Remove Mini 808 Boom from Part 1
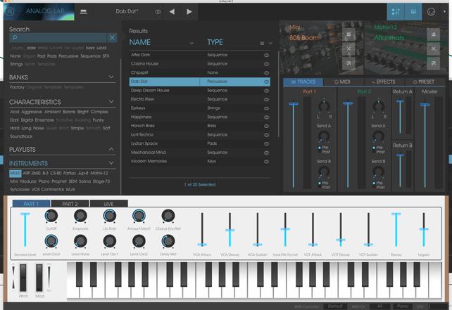Screen dimensions: 452x310 pyautogui.click(x=349, y=49)
